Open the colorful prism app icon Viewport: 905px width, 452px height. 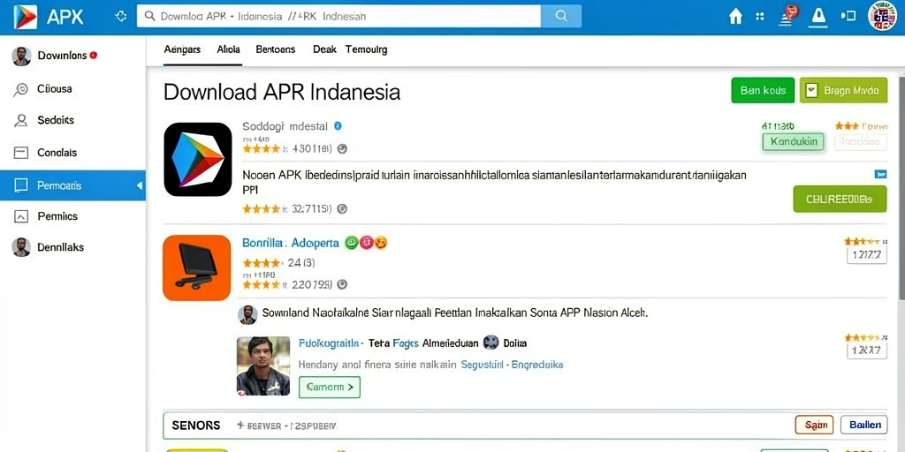point(197,159)
